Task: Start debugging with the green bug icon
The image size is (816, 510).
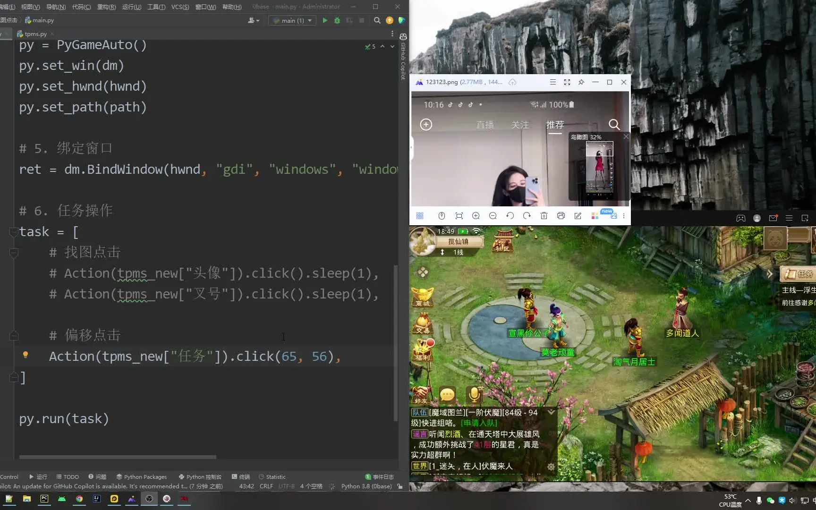Action: 337,20
